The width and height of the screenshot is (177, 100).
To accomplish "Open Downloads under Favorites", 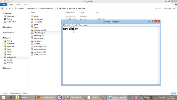I will (10, 16).
